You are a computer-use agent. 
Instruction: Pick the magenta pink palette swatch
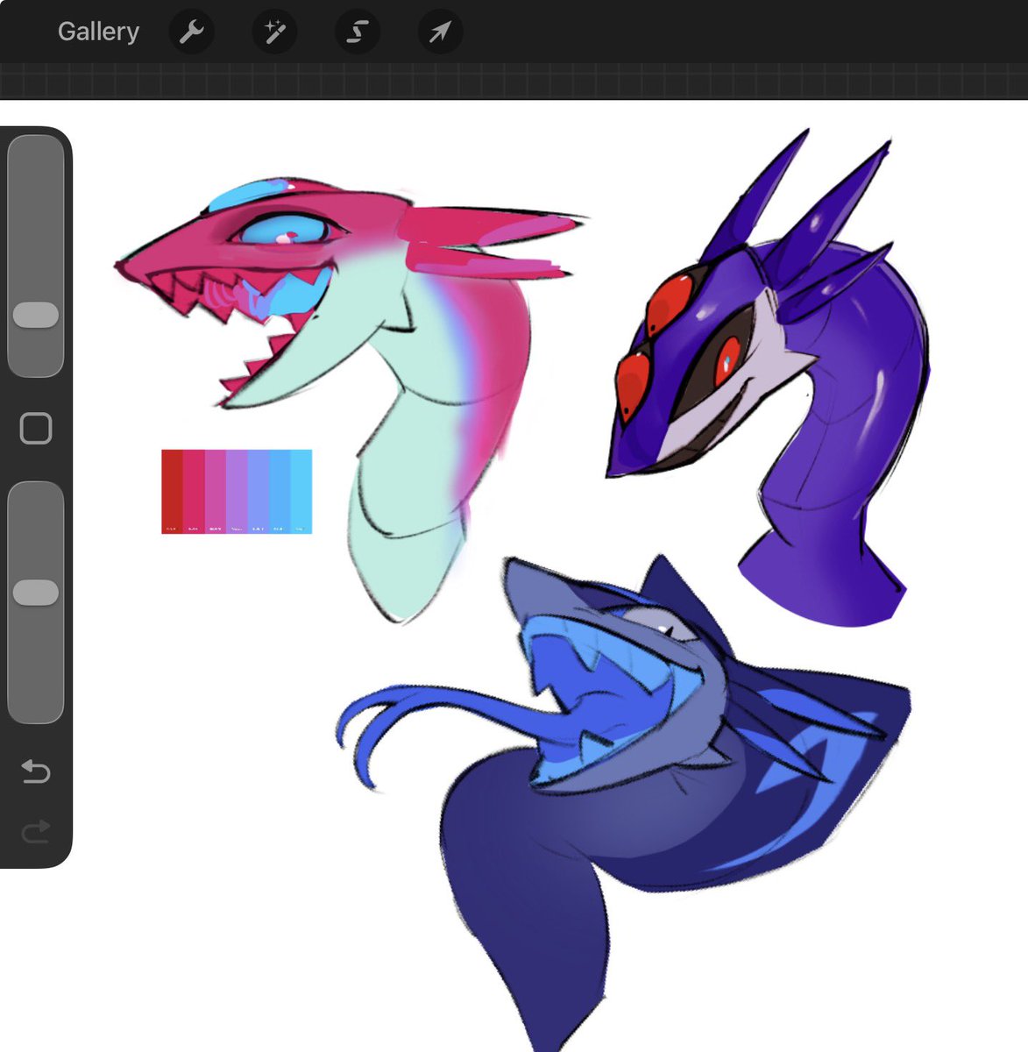pos(216,491)
